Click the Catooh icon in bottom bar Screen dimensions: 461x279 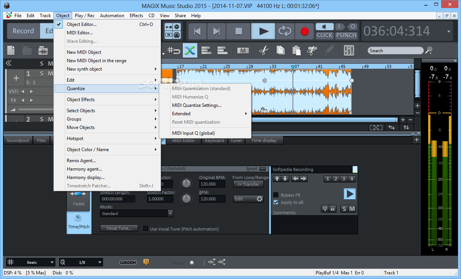tap(128, 263)
